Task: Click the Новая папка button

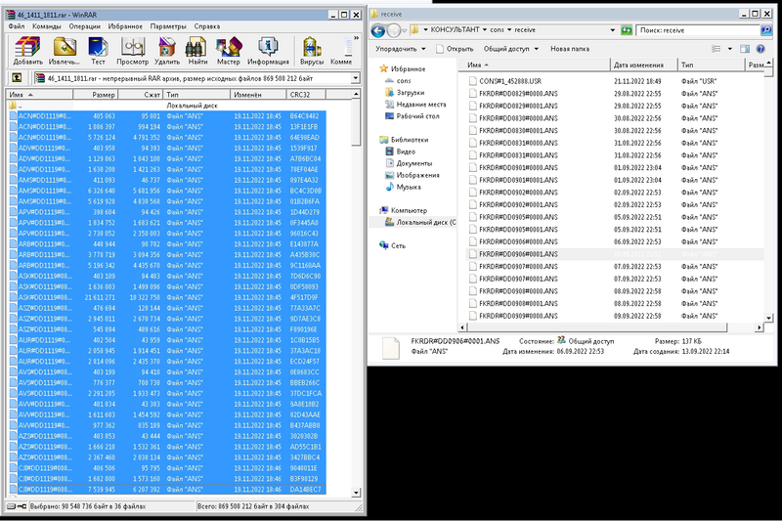Action: pyautogui.click(x=570, y=49)
